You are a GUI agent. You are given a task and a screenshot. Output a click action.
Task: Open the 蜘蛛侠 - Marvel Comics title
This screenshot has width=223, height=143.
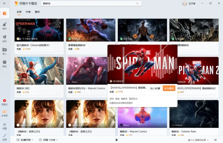click(134, 132)
